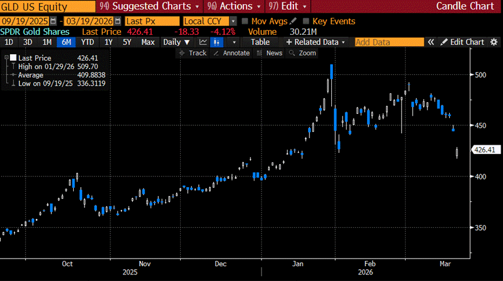Collapse the Last Price legend tree
The image size is (503, 281).
click(x=6, y=58)
